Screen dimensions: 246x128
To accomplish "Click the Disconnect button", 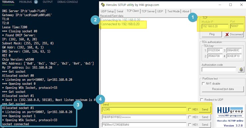I will tap(234, 34).
